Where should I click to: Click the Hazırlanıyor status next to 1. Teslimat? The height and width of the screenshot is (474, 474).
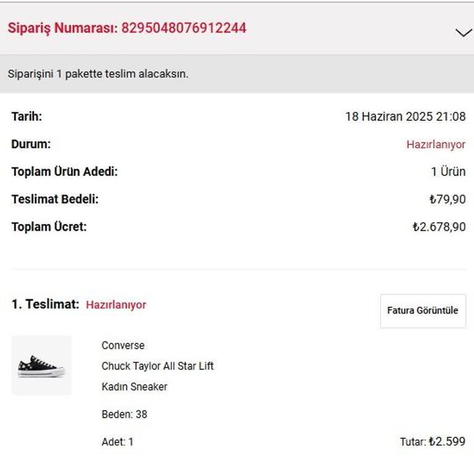(116, 305)
